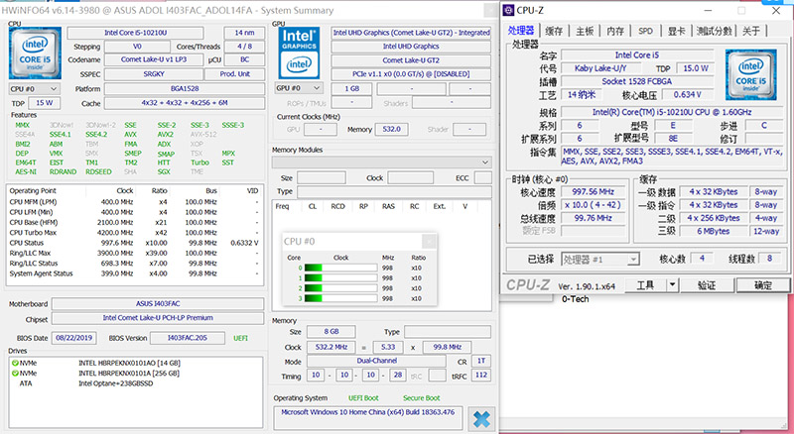The height and width of the screenshot is (434, 794).
Task: Click Core 1 clock bar in CPU #0 popup
Action: (340, 278)
